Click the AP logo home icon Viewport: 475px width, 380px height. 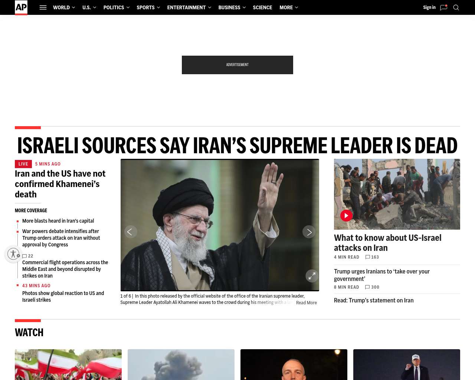point(21,7)
